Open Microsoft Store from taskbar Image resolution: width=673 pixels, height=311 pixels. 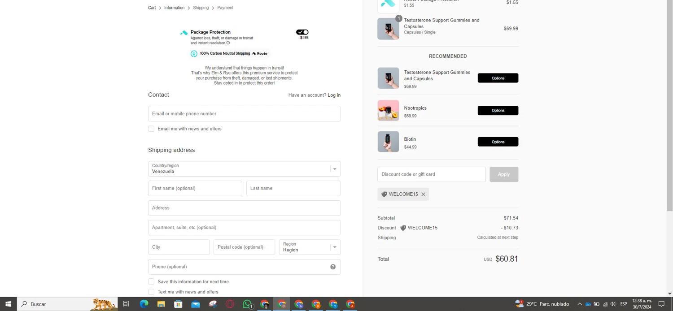click(178, 304)
